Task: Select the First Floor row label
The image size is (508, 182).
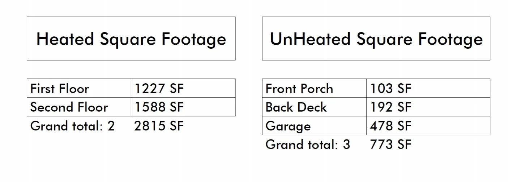Action: 60,89
